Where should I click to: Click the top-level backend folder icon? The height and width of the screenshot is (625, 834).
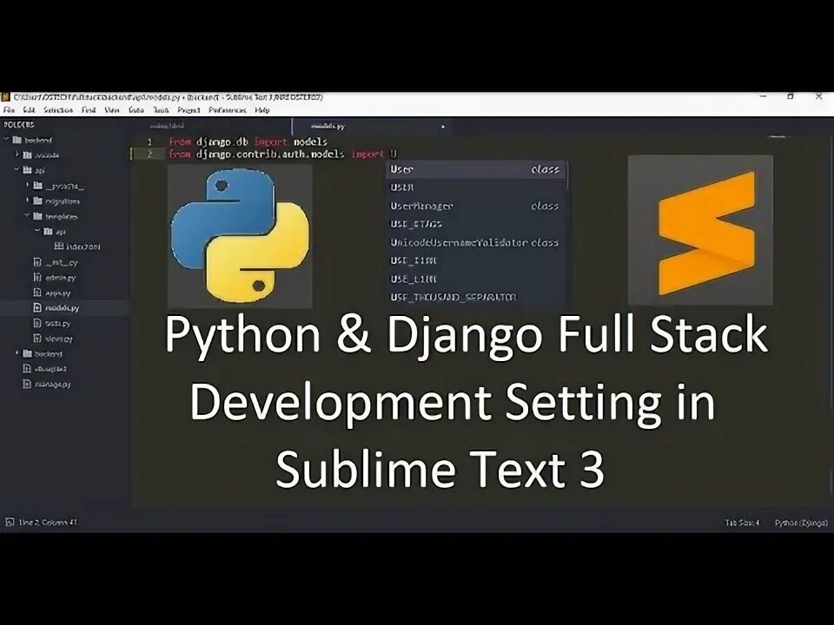(17, 140)
